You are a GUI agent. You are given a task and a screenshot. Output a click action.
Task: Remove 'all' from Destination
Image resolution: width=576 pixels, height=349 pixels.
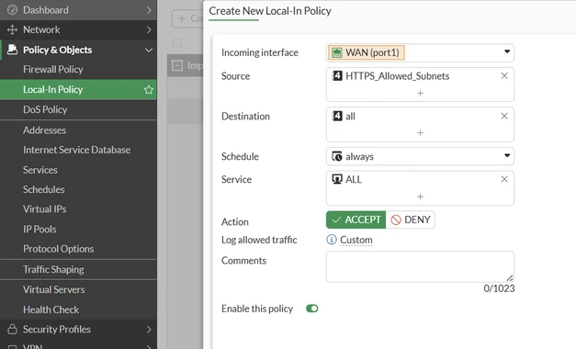(x=504, y=116)
